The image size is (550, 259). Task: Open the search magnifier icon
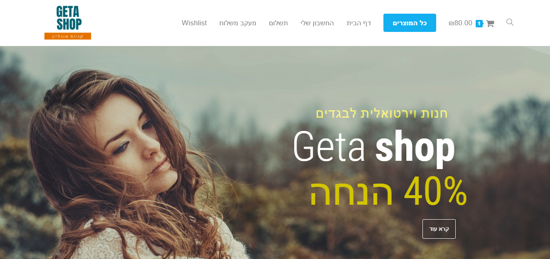pos(510,22)
